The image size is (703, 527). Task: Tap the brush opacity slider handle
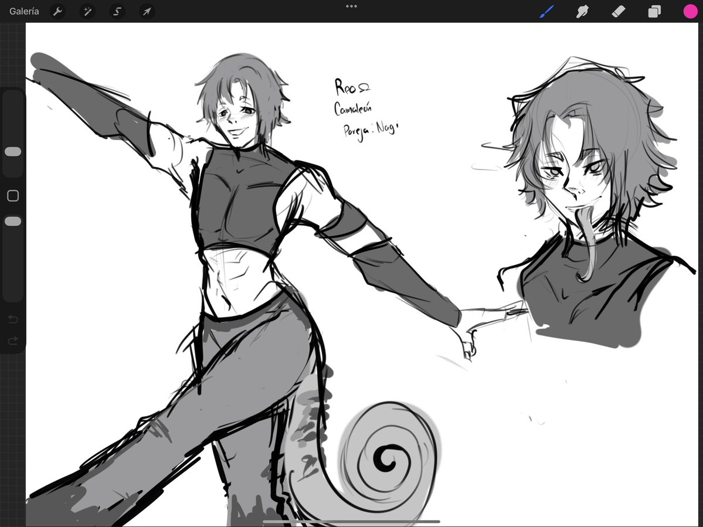click(13, 222)
